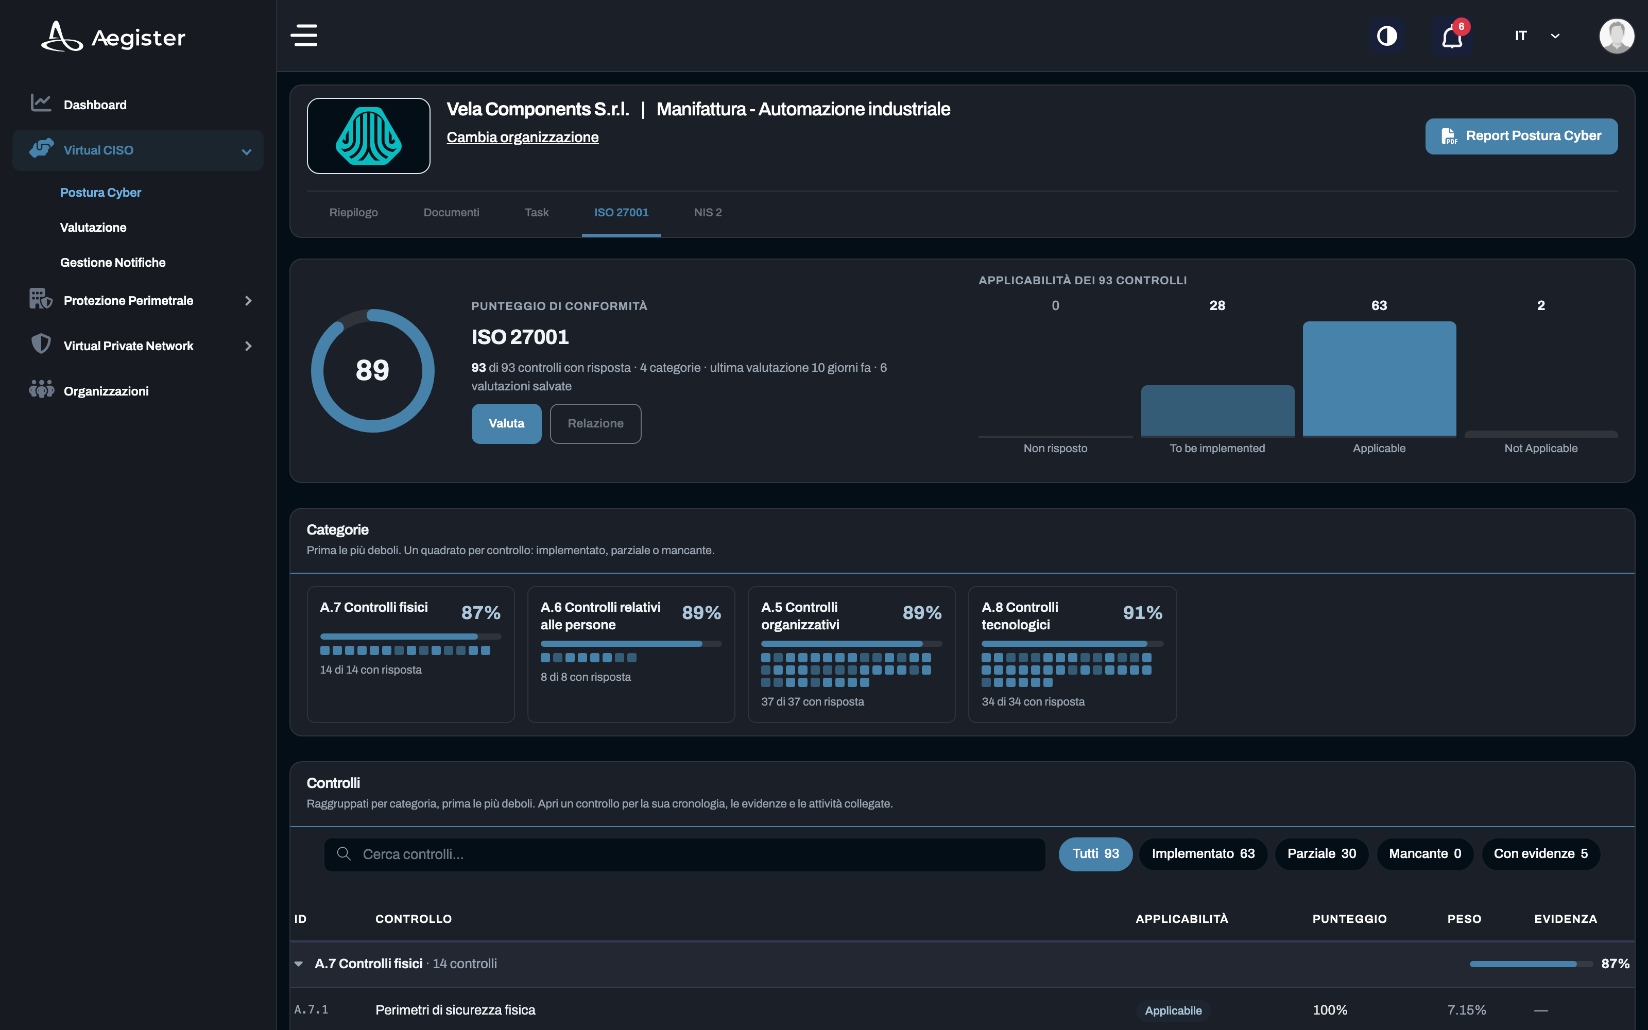Click the CONTROLLO column header
This screenshot has width=1648, height=1030.
coord(414,918)
